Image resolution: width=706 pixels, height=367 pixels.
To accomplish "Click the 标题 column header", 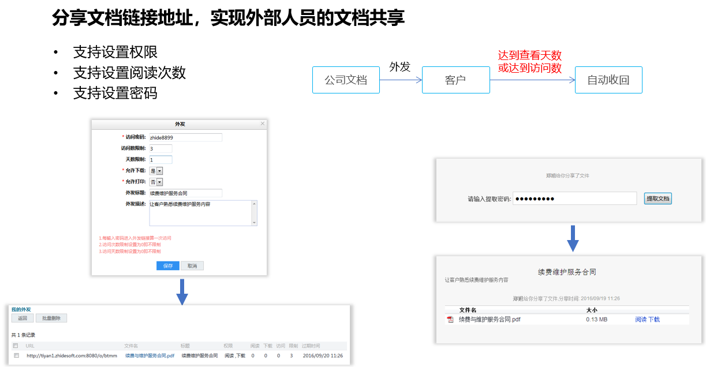I will 185,346.
